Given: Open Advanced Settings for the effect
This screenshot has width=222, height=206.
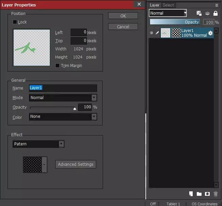Looking at the screenshot, I should click(x=76, y=164).
